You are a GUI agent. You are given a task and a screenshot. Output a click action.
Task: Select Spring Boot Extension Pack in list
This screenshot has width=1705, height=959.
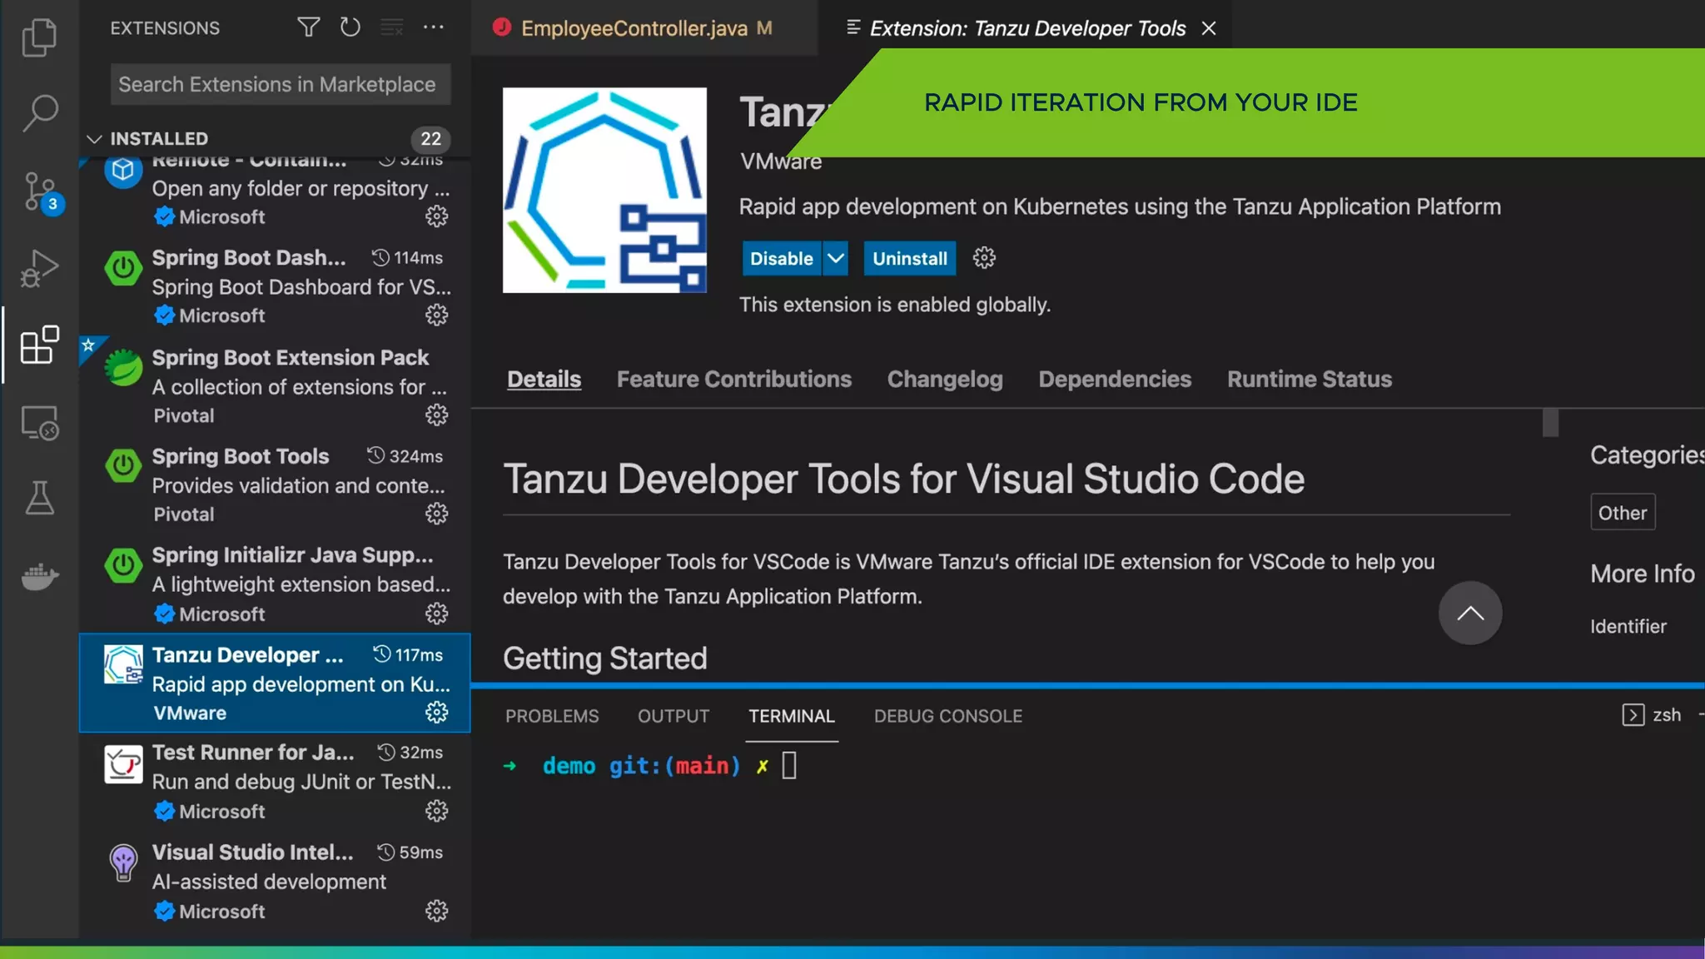point(275,385)
